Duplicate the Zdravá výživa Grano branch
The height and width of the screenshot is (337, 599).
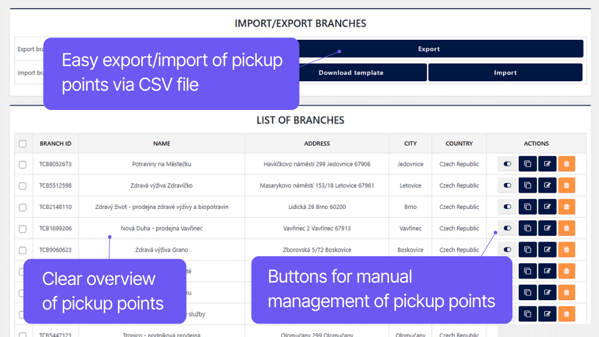click(528, 249)
